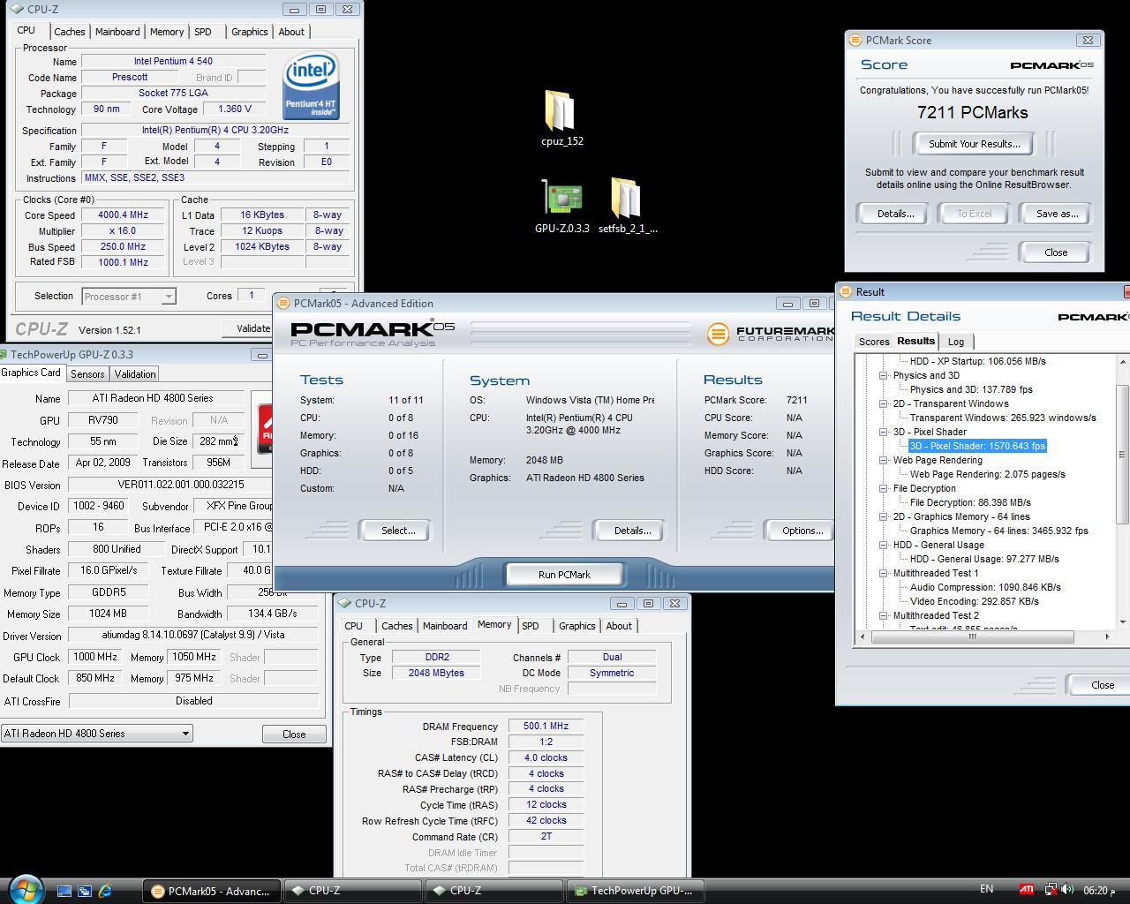The width and height of the screenshot is (1130, 904).
Task: Collapse the 3D - Pixel Shader node
Action: tap(884, 432)
